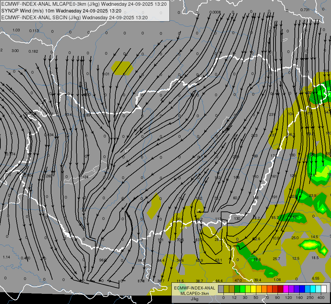
Task: Click the SBCIN title line in header
Action: pyautogui.click(x=74, y=18)
